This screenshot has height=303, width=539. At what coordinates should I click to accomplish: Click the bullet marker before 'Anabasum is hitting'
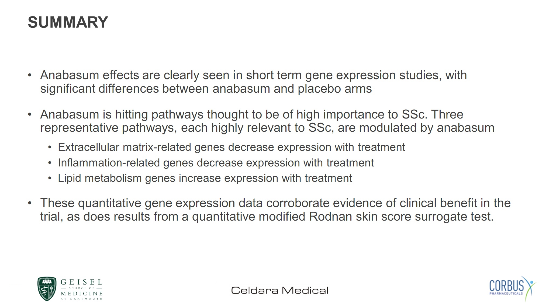30,114
